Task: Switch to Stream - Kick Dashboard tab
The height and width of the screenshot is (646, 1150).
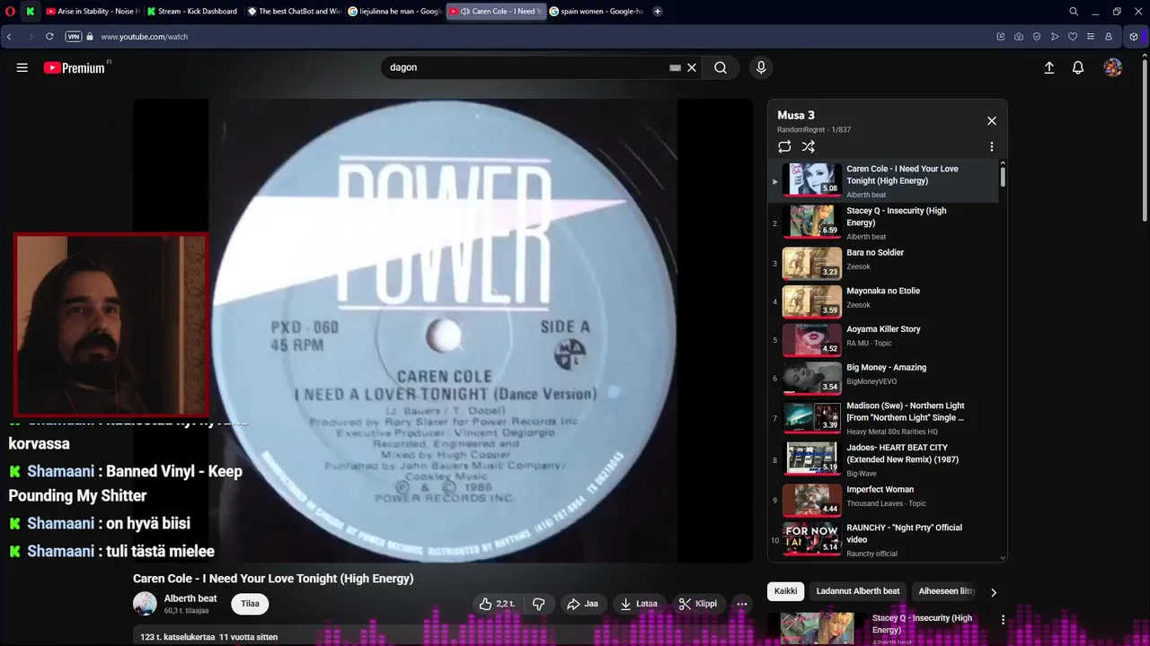Action: click(x=192, y=12)
